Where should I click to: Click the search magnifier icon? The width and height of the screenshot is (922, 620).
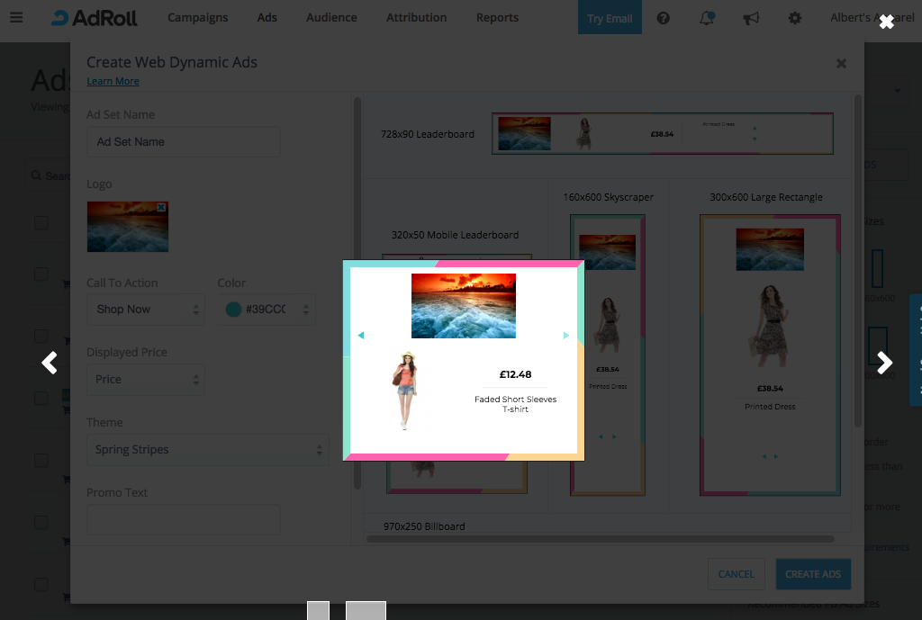(36, 175)
